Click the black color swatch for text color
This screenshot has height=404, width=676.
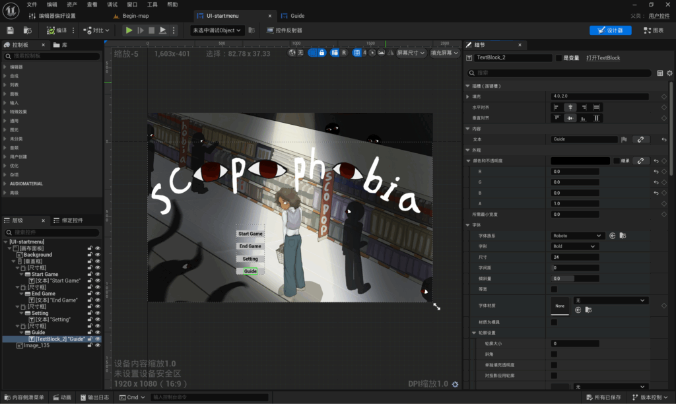point(580,161)
